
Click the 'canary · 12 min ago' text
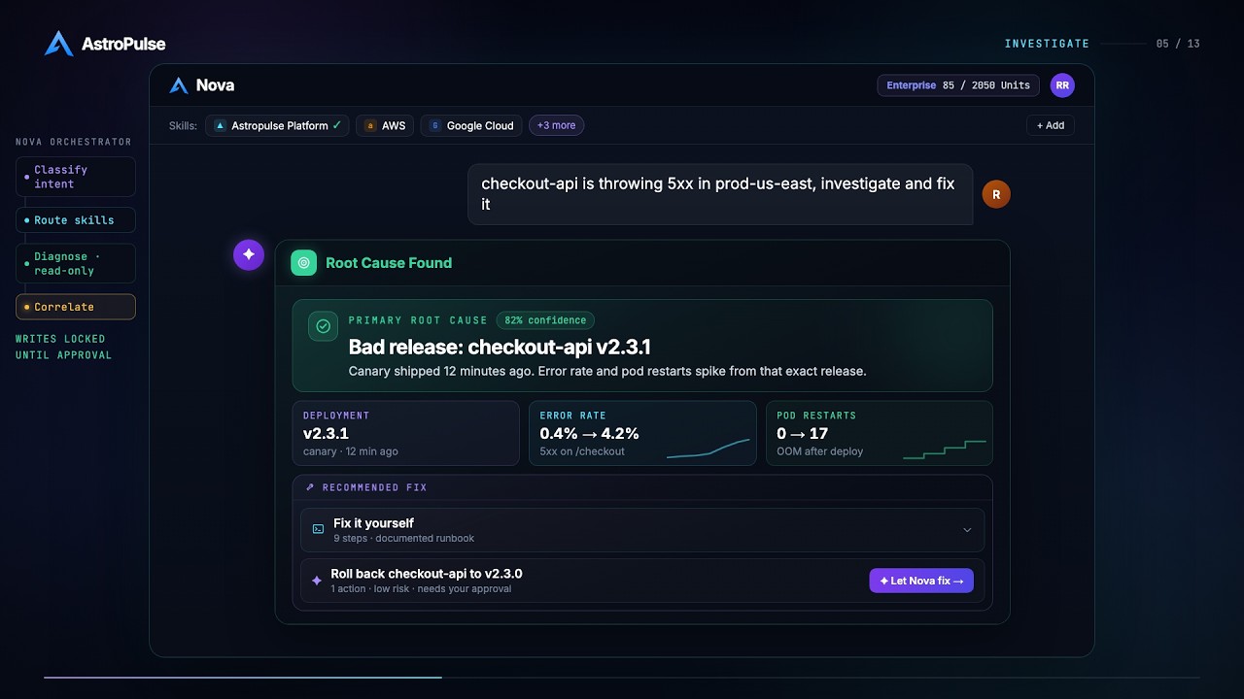(351, 451)
